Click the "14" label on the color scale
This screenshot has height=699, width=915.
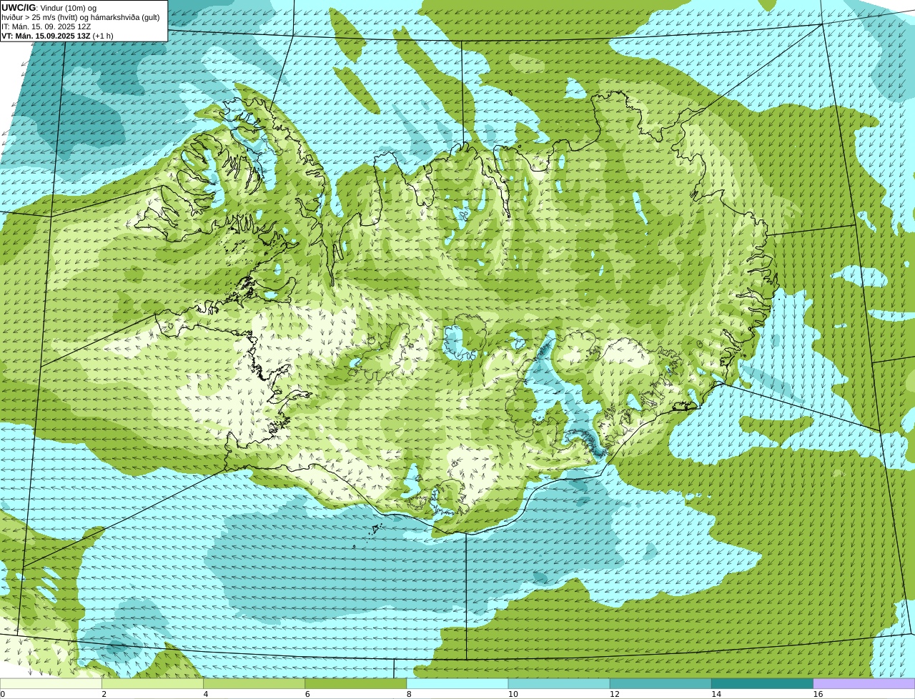click(716, 694)
